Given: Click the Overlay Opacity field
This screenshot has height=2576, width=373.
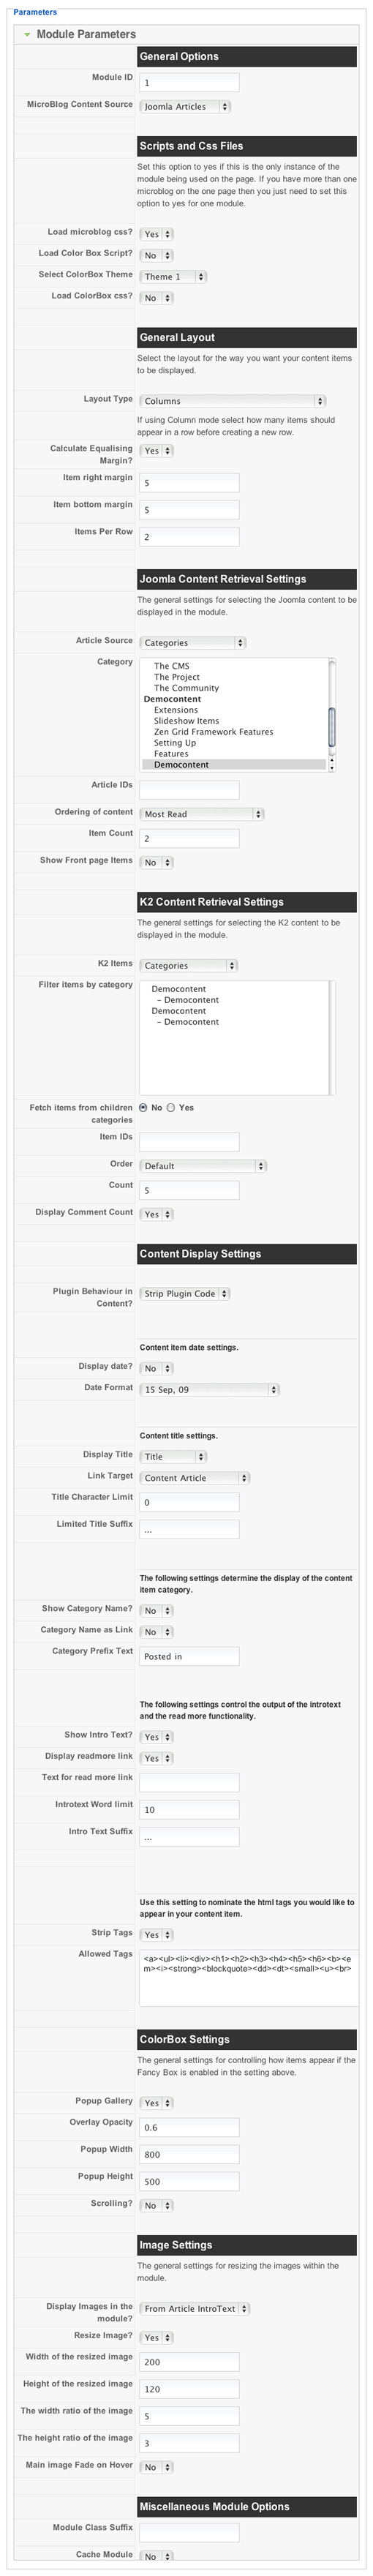Looking at the screenshot, I should click(189, 2127).
